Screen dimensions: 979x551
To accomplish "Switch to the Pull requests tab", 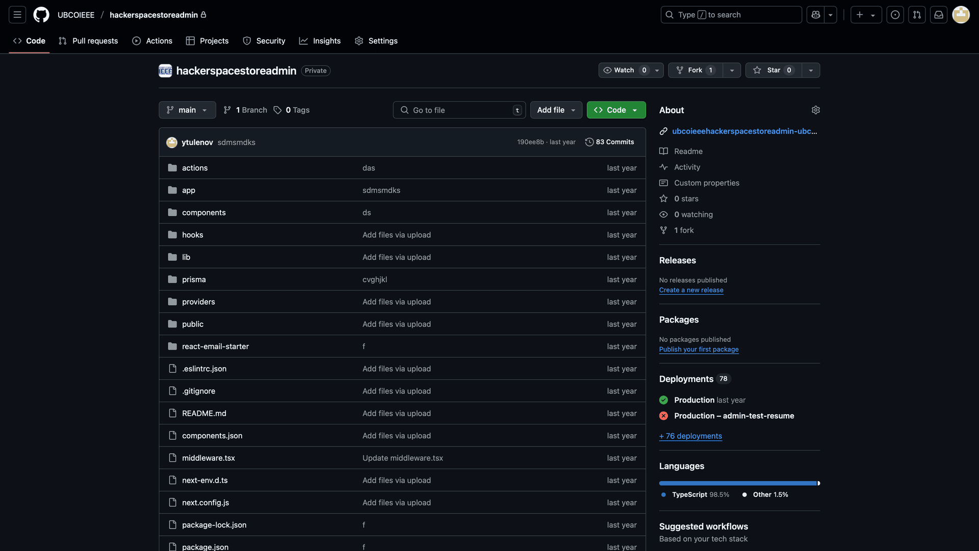I will [x=88, y=41].
